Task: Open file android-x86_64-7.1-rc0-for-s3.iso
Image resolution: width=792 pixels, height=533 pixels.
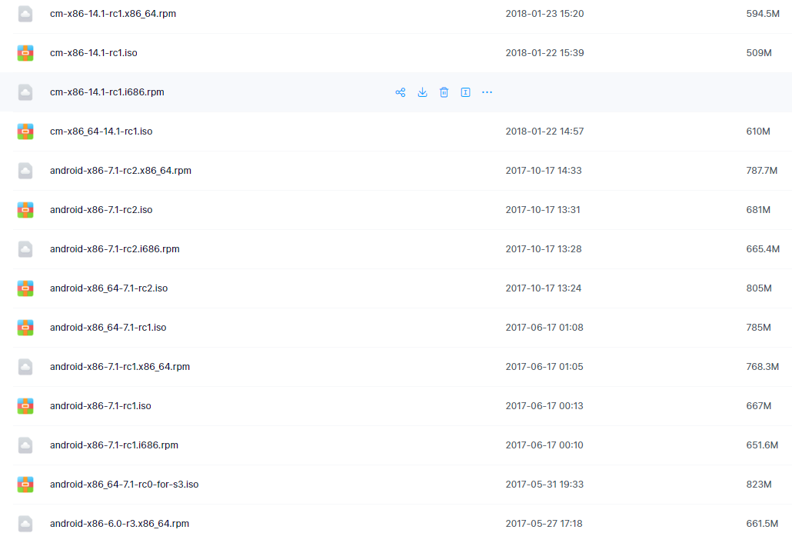Action: click(125, 485)
